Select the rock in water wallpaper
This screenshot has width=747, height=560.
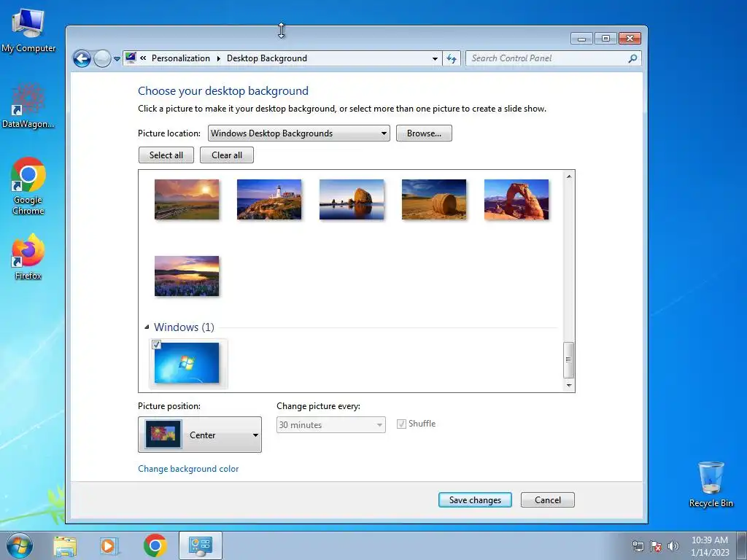tap(352, 200)
